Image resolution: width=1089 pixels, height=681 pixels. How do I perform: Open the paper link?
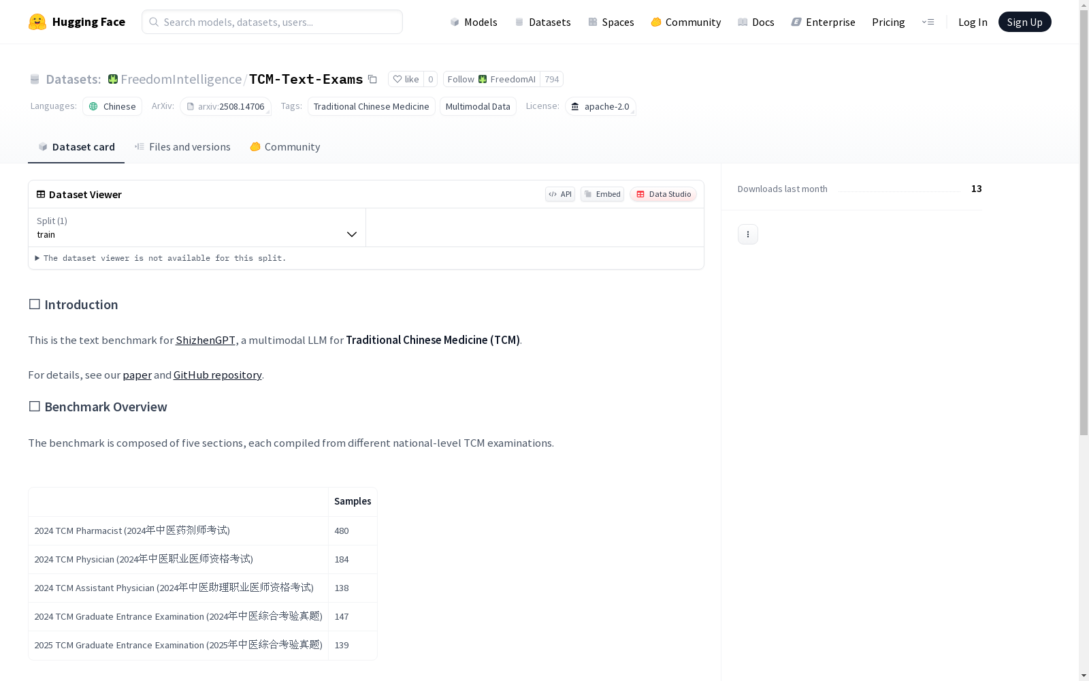click(137, 375)
